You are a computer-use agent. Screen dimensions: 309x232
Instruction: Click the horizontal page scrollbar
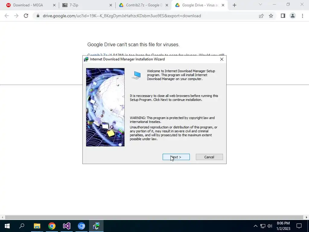(x=154, y=217)
